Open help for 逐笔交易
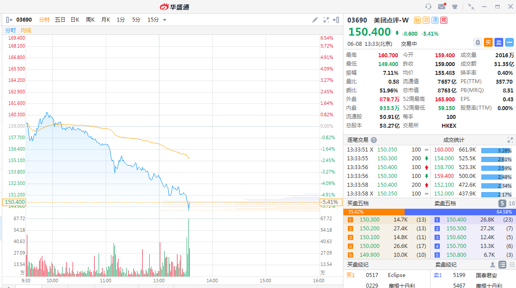 pos(374,140)
